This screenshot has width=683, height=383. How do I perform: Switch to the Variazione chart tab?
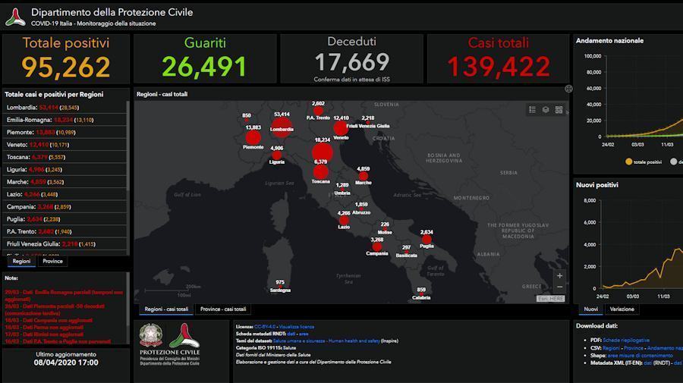coord(622,309)
